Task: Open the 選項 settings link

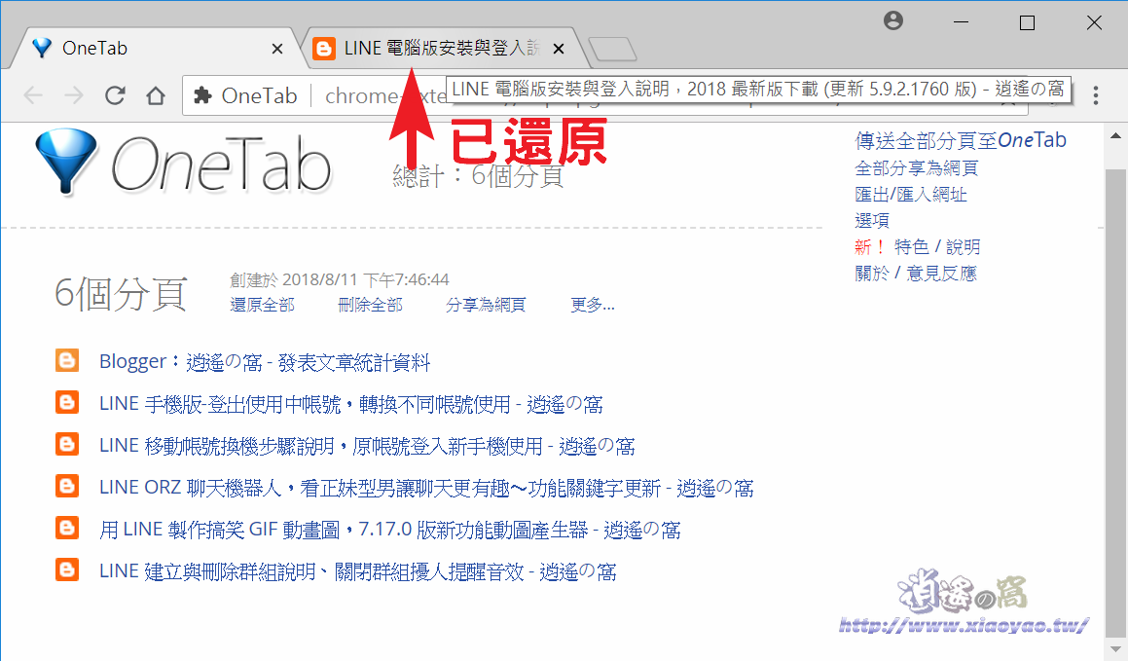Action: click(x=872, y=220)
